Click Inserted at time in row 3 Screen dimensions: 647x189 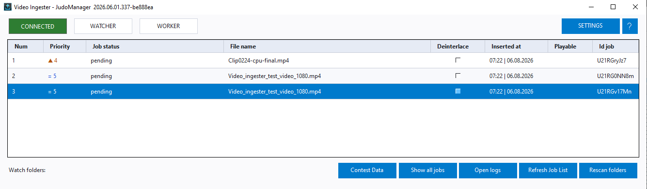511,92
